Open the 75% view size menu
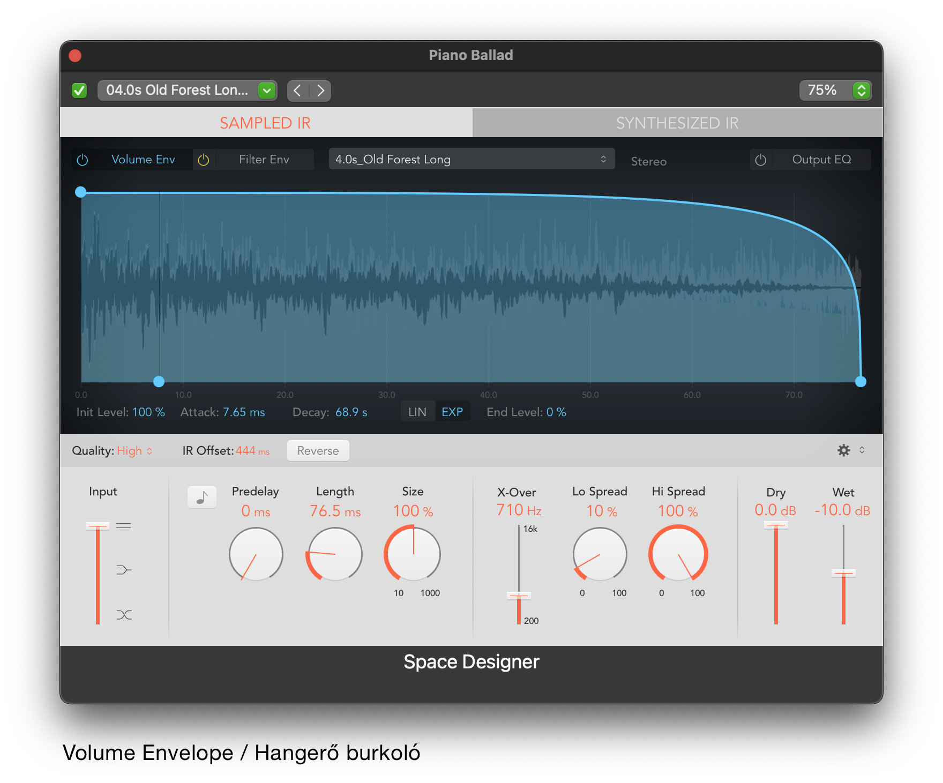The image size is (943, 783). pyautogui.click(x=835, y=91)
